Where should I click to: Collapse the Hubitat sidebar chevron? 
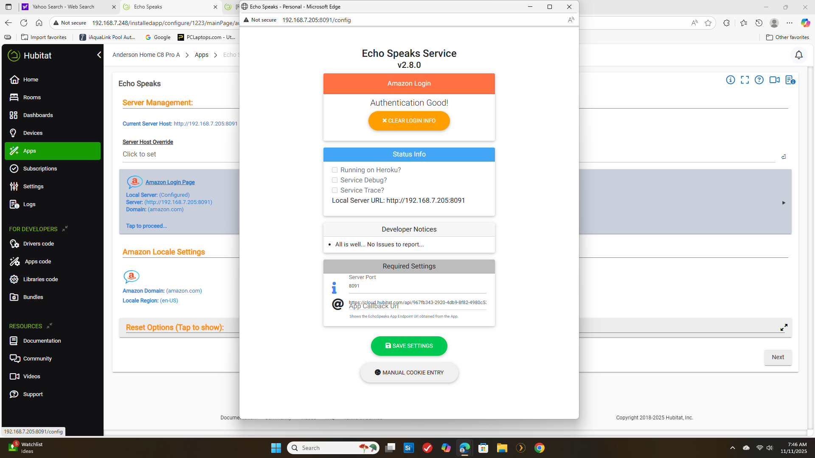[x=99, y=55]
